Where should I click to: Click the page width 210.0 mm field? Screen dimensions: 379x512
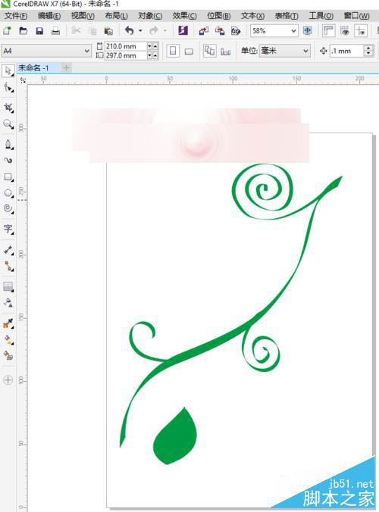click(x=125, y=46)
